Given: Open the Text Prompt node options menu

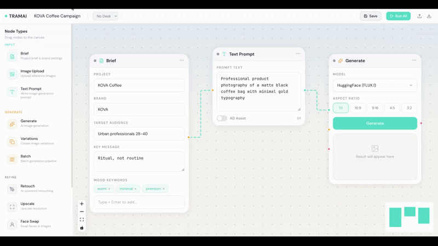Looking at the screenshot, I should point(298,54).
